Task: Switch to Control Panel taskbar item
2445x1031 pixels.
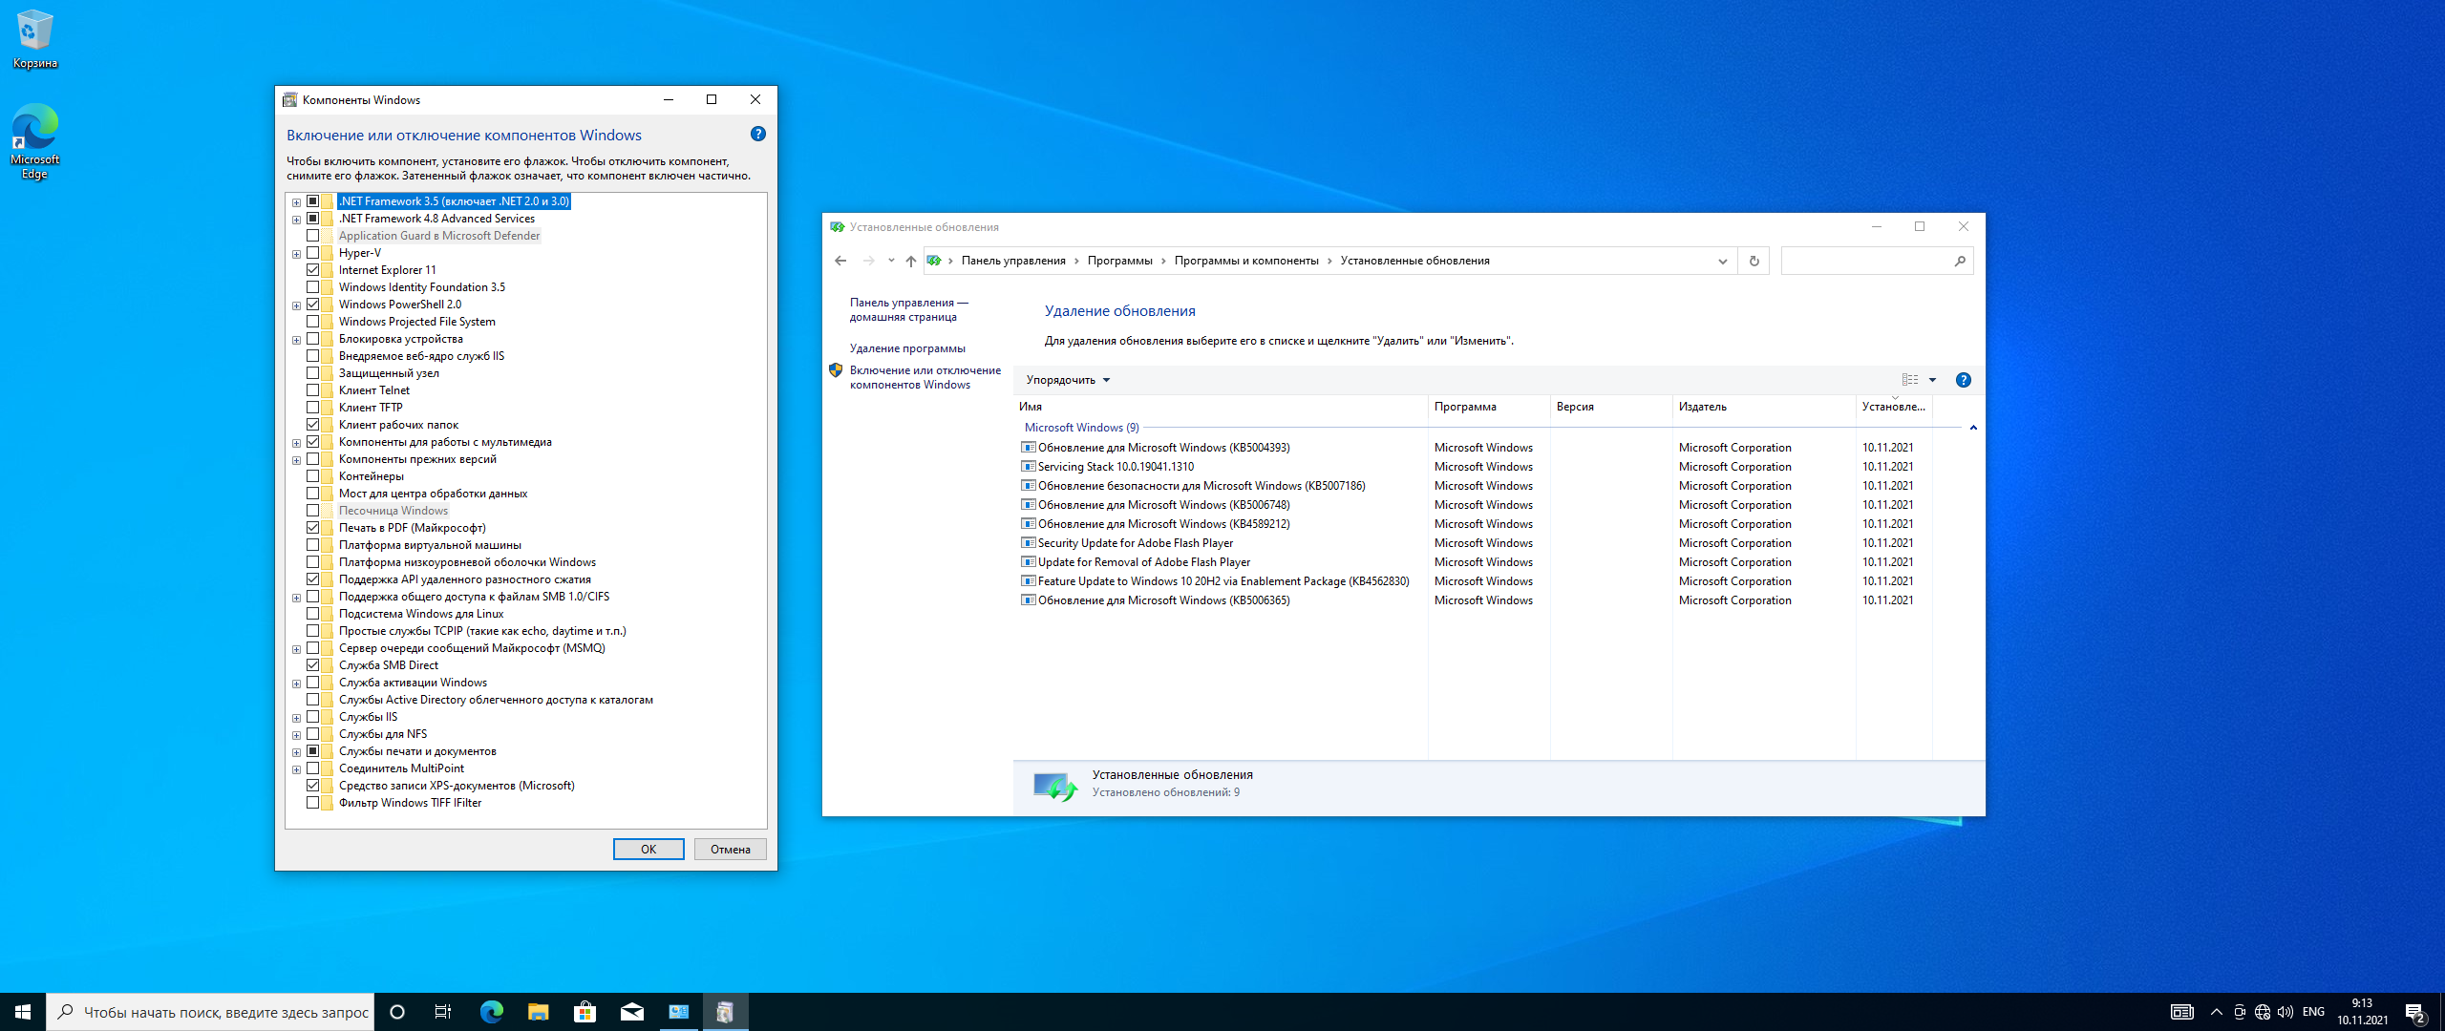Action: 678,1012
